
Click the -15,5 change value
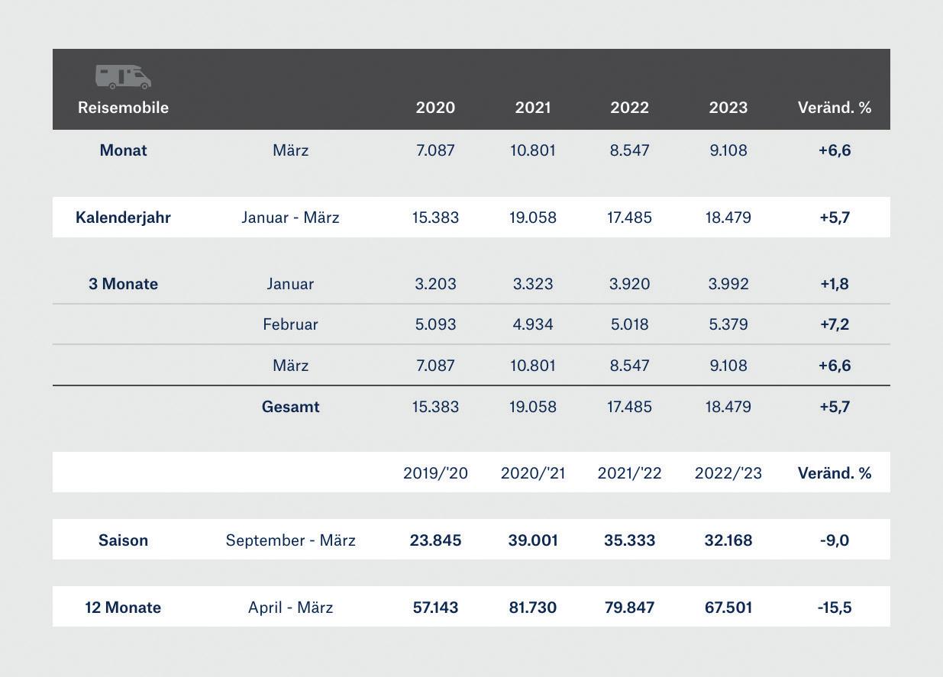834,608
